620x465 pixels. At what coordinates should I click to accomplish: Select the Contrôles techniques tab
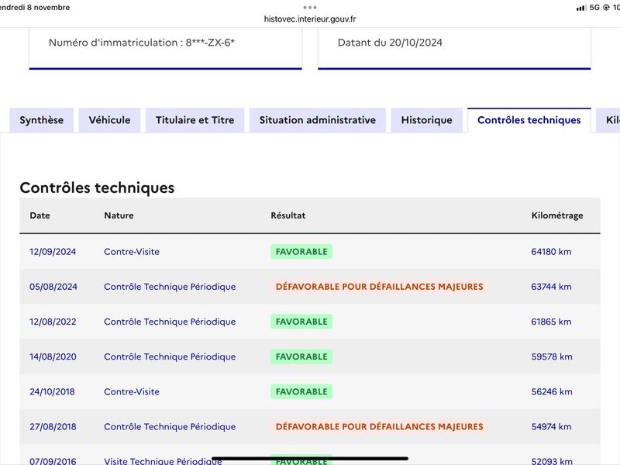pyautogui.click(x=529, y=120)
